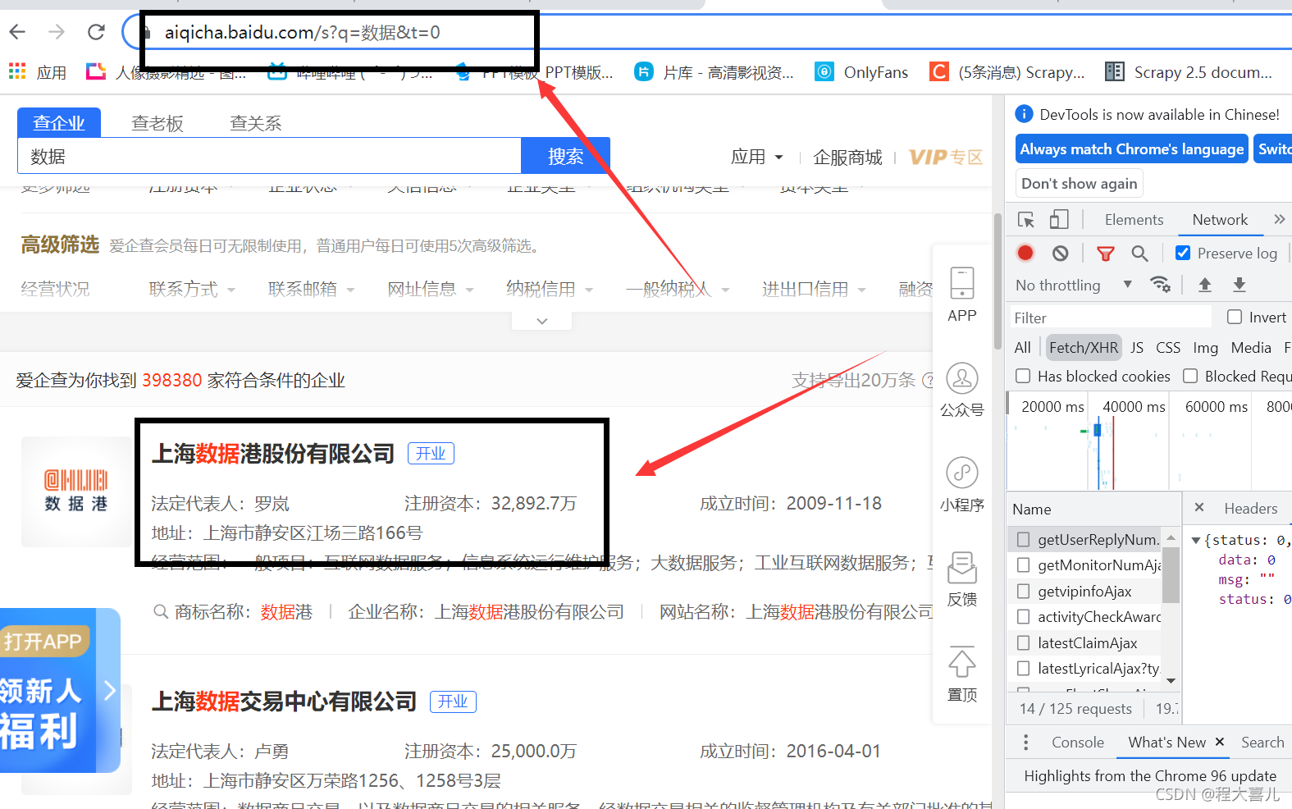The width and height of the screenshot is (1292, 809).
Task: Open the 企服商城 link
Action: (847, 157)
